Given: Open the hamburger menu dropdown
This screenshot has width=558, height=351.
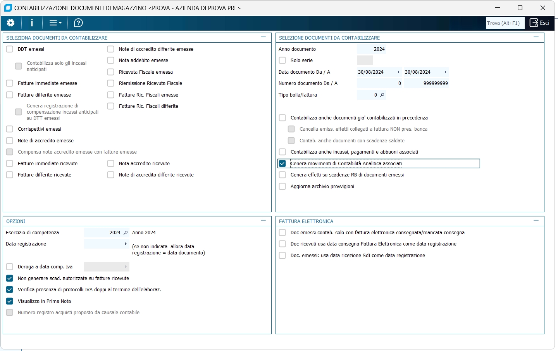Looking at the screenshot, I should (x=55, y=23).
